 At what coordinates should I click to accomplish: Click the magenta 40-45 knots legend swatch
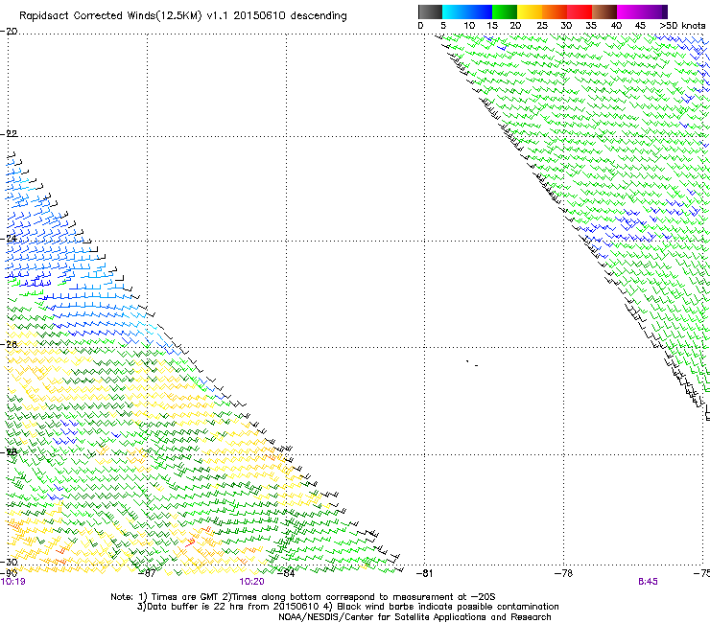(629, 12)
